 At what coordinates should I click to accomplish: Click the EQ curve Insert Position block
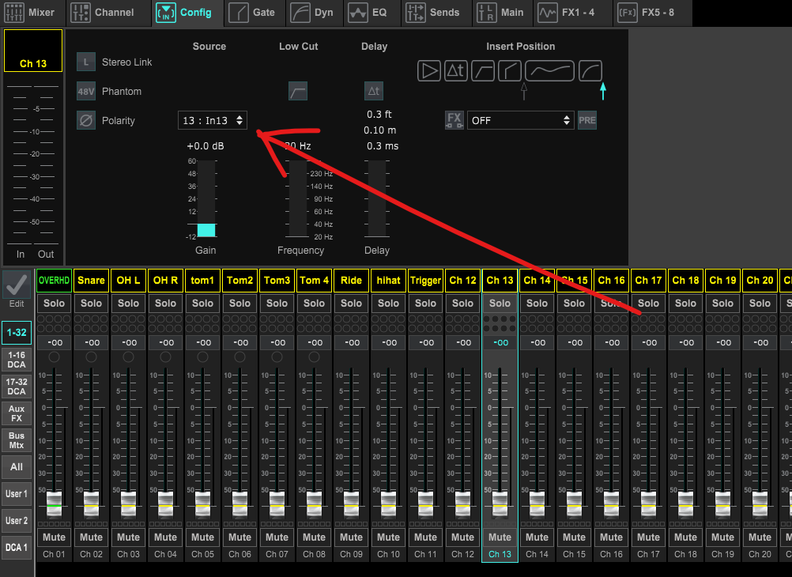pyautogui.click(x=549, y=71)
